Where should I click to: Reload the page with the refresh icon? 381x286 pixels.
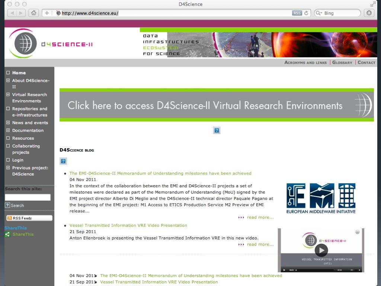click(307, 13)
